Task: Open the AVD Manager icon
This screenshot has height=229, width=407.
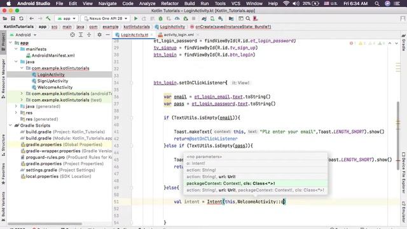Action: point(212,18)
